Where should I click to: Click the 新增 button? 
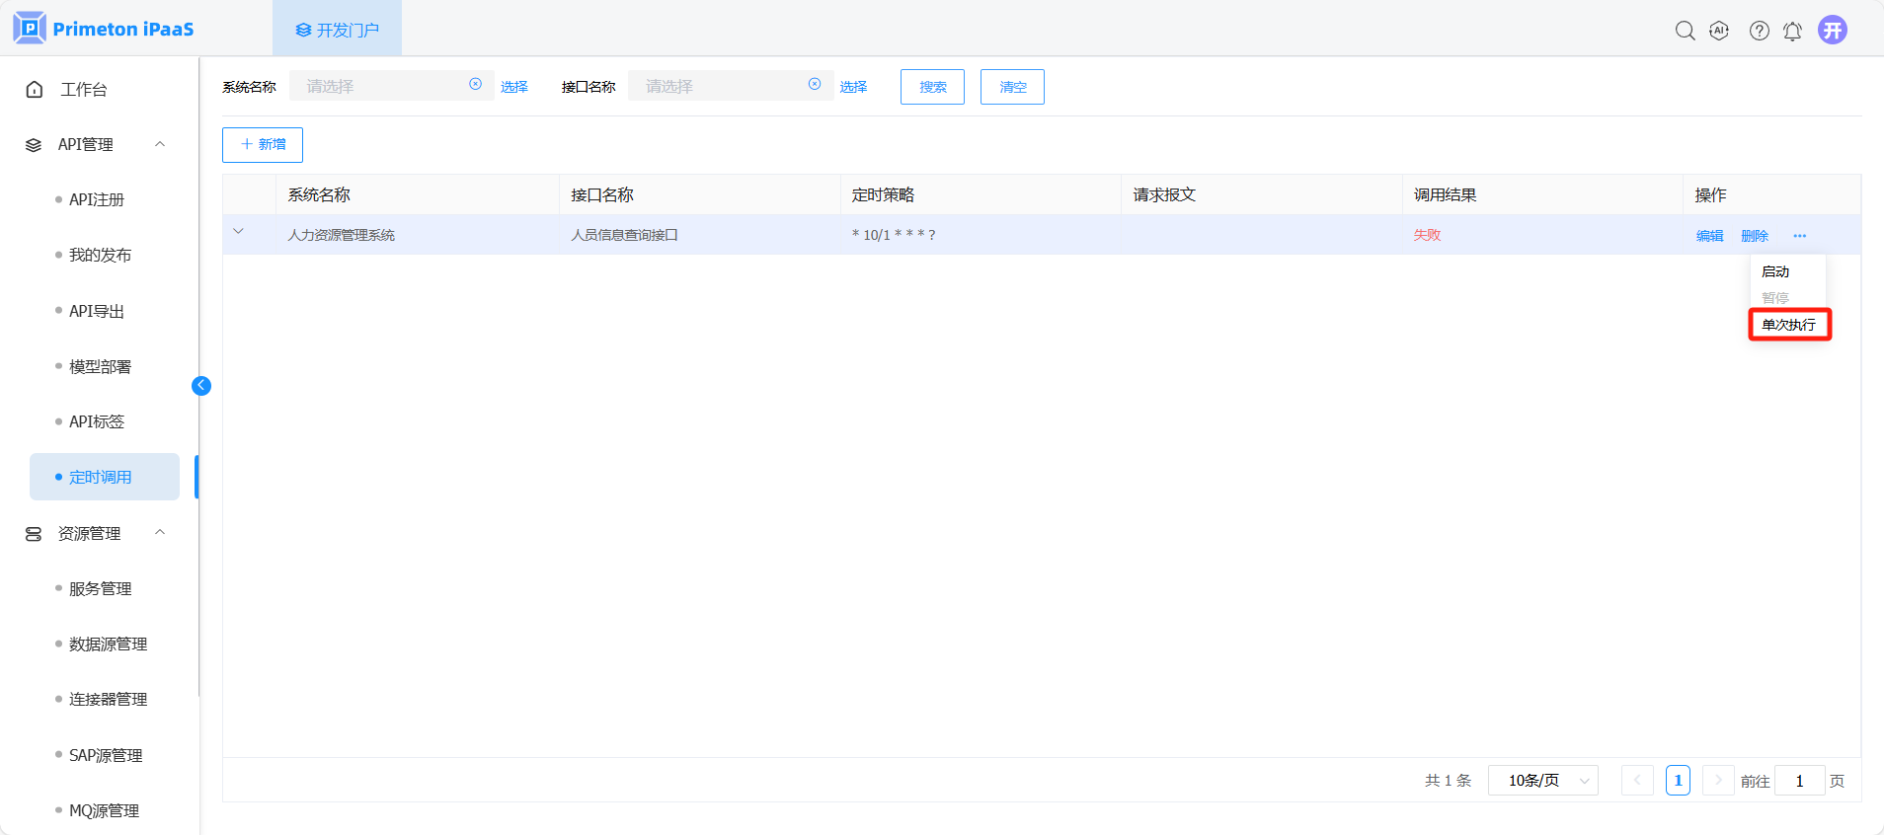click(263, 145)
